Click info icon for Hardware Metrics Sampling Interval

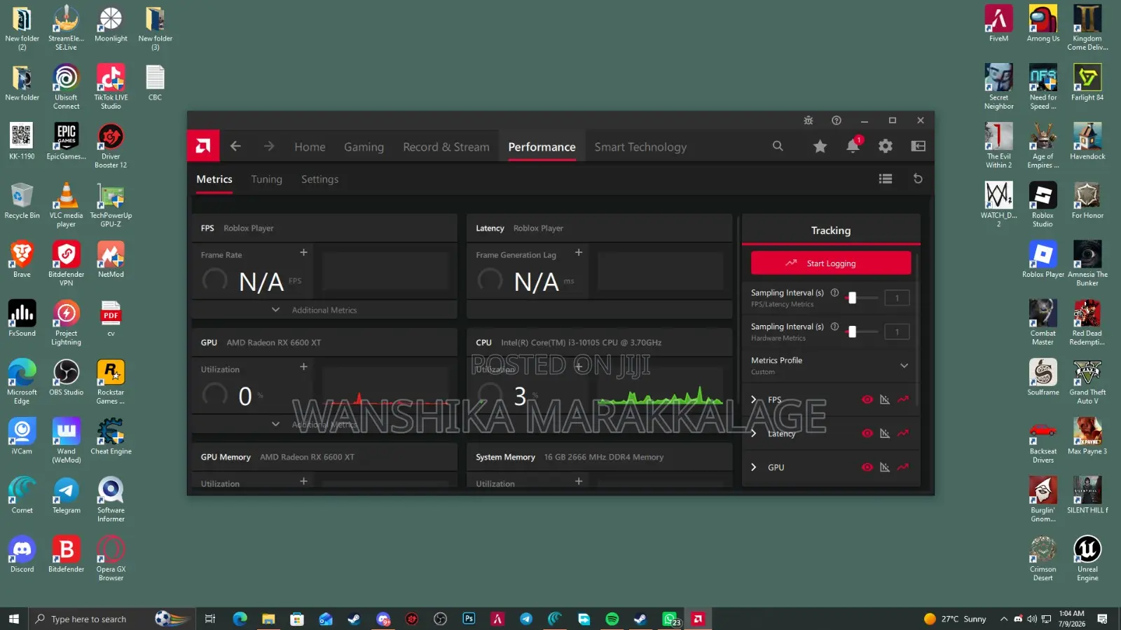(x=834, y=327)
